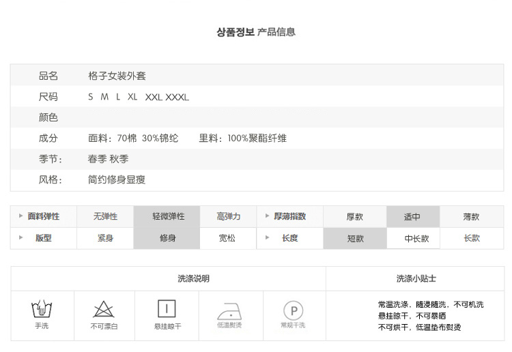Screen dimensions: 512x352
Task: Click the low-temperature iron (低温熨烫) icon
Action: pos(229,310)
